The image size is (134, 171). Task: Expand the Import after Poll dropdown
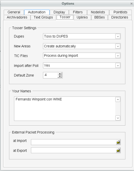click(x=118, y=66)
